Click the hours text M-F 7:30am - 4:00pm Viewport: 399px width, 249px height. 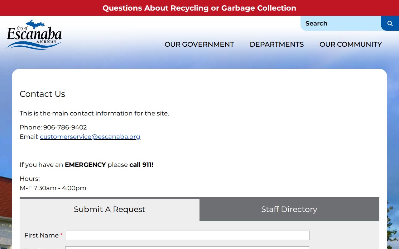pos(53,188)
